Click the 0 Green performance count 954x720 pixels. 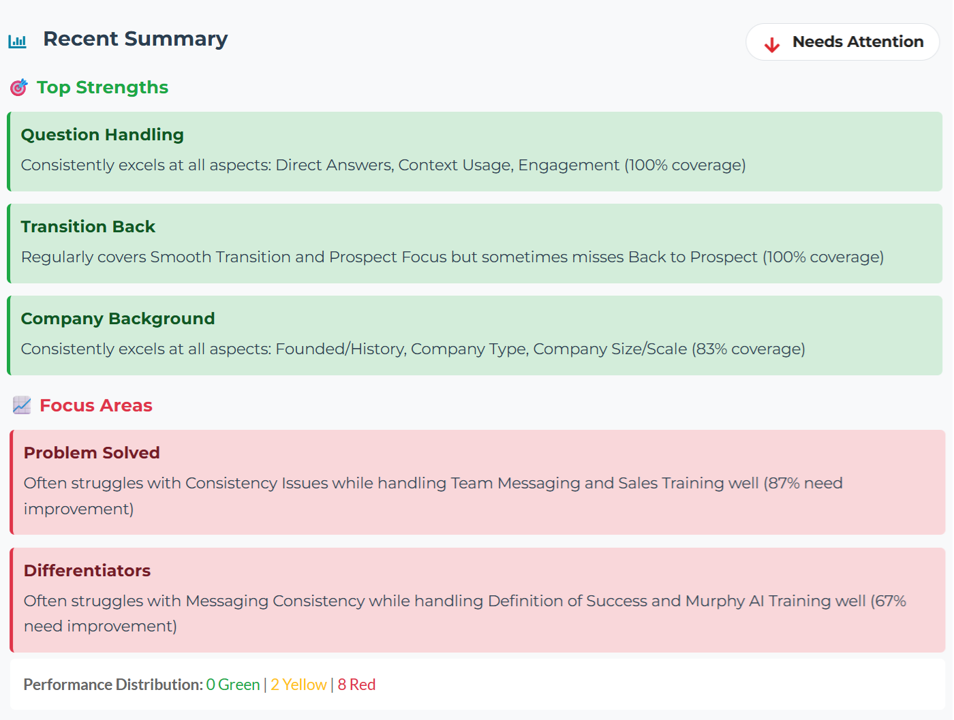click(233, 685)
